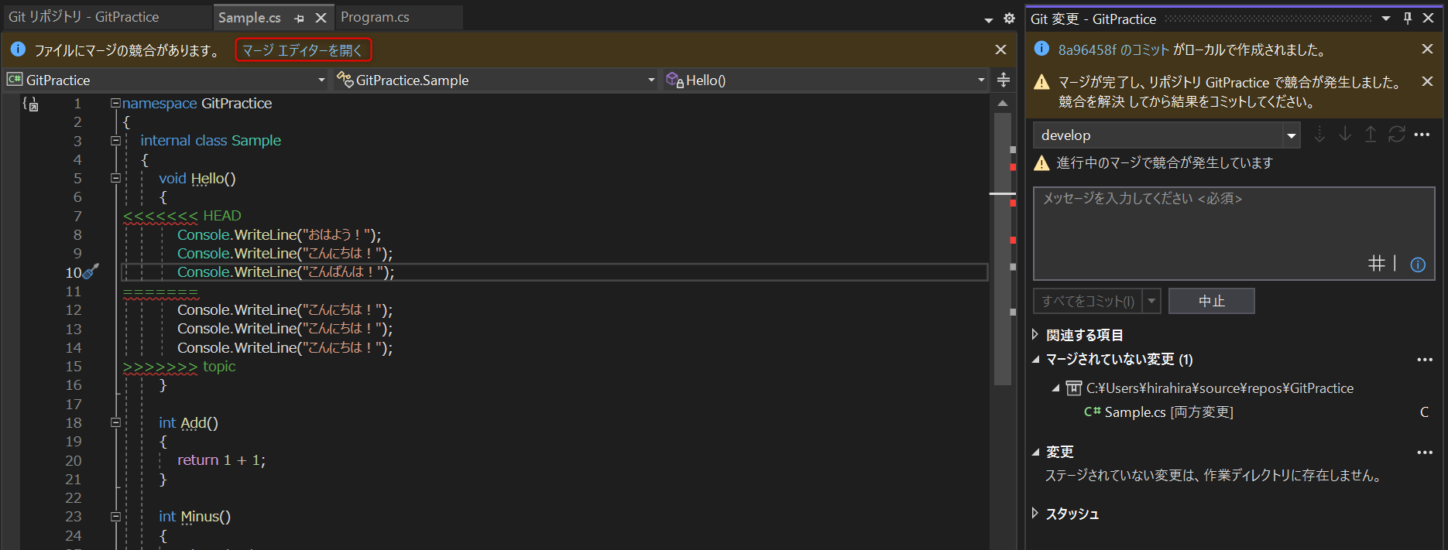Click the Fetch icon beside the develop branch
The width and height of the screenshot is (1448, 550).
[1319, 135]
